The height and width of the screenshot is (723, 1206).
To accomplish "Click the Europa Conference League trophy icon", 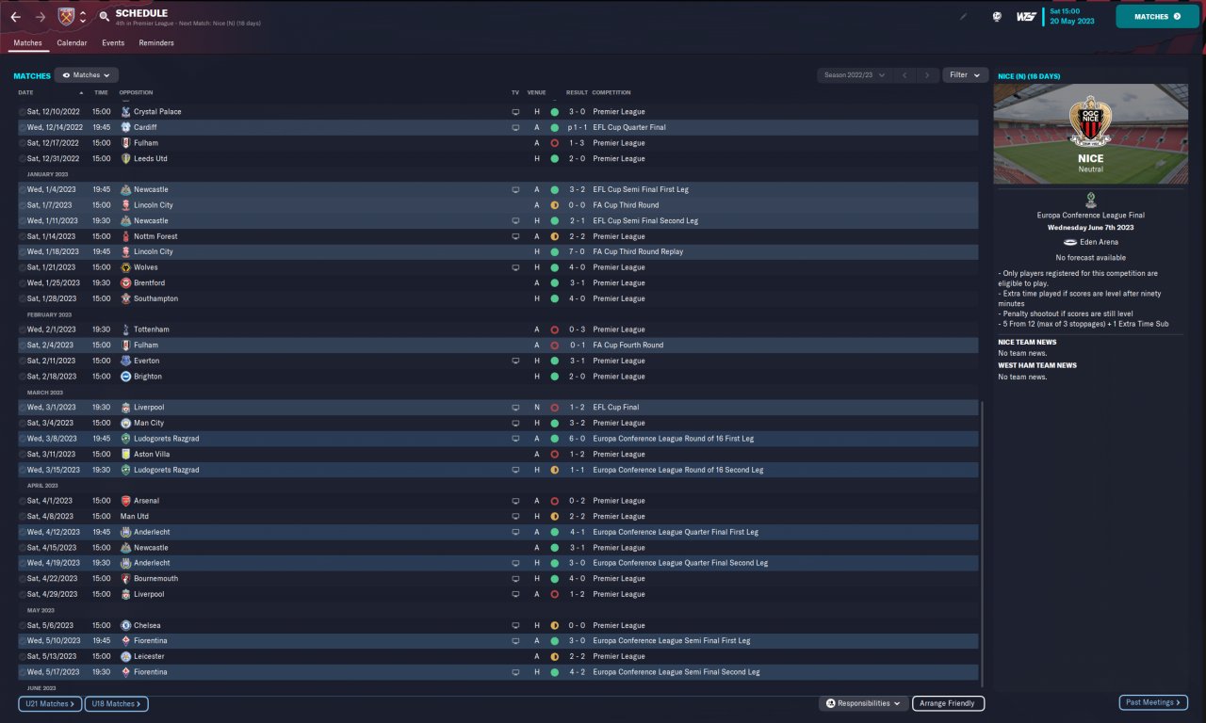I will 1090,199.
